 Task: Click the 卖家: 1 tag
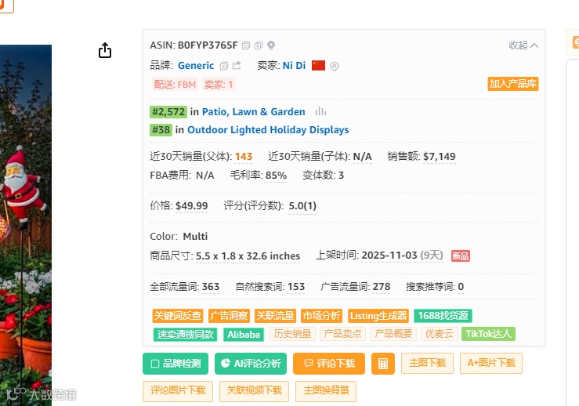[219, 84]
